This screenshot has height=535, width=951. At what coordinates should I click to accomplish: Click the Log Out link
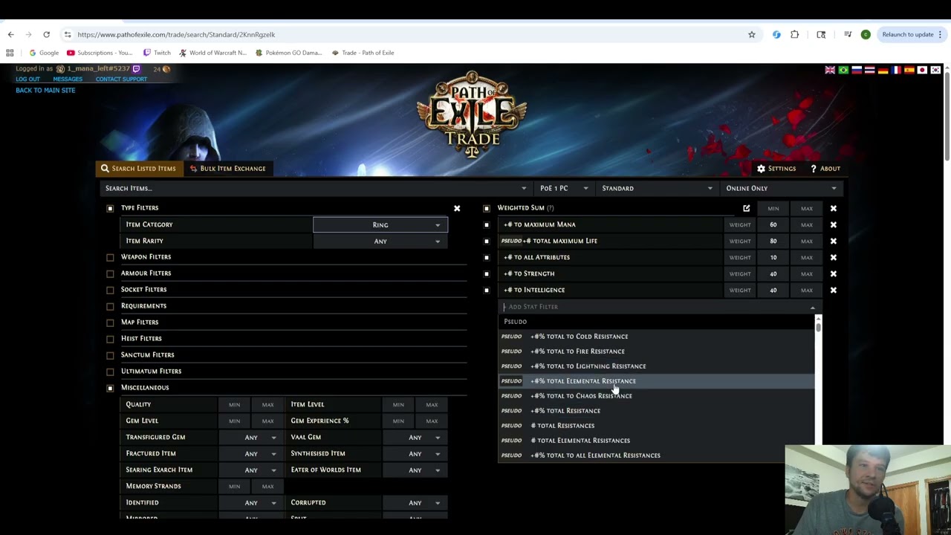(28, 80)
